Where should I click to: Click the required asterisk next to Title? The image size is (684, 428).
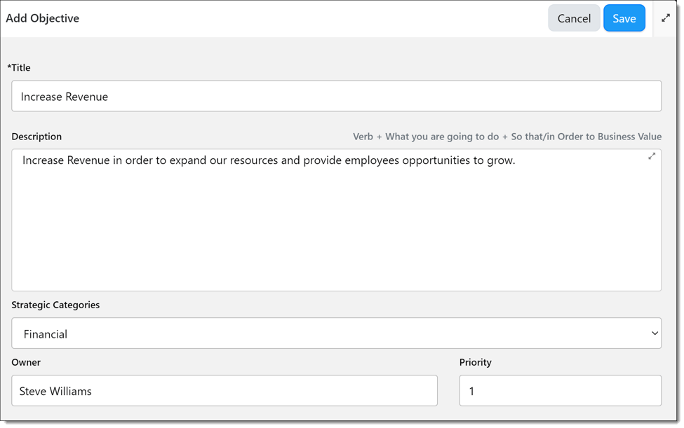point(9,67)
